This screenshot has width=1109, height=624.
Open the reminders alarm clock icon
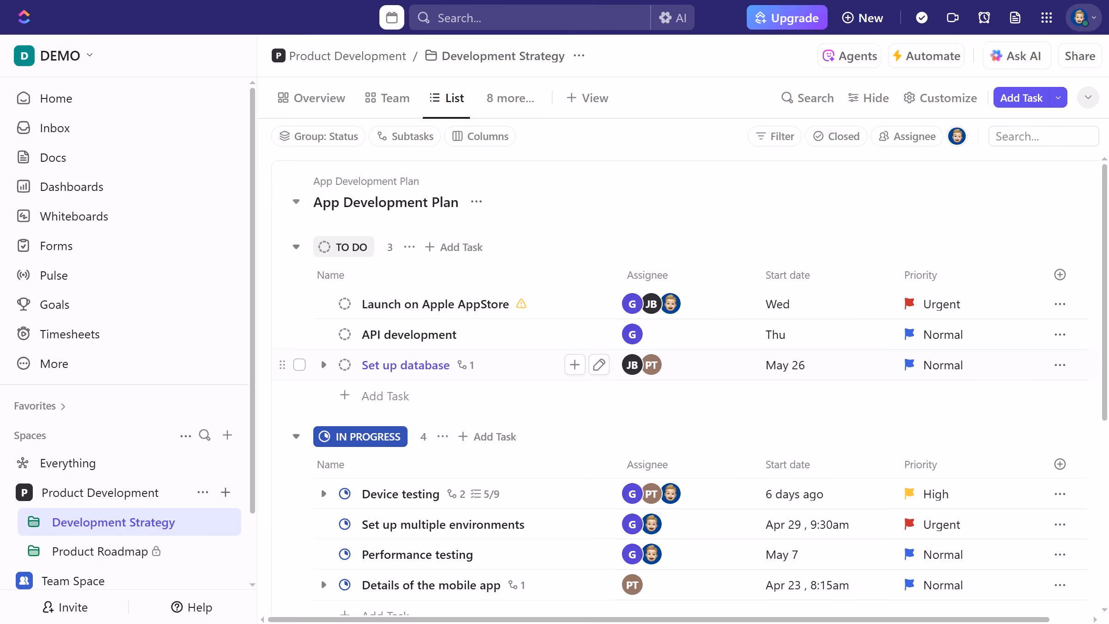coord(984,18)
